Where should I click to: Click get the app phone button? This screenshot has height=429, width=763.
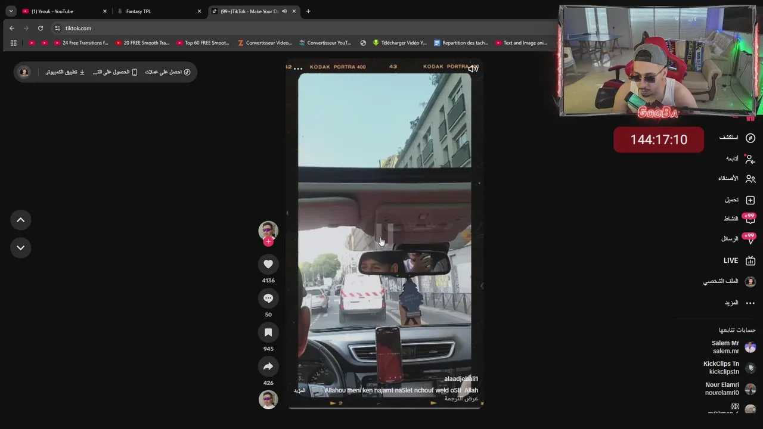(115, 72)
